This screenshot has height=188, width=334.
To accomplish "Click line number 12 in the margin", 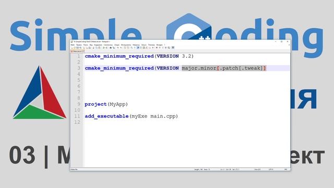I will click(77, 122).
